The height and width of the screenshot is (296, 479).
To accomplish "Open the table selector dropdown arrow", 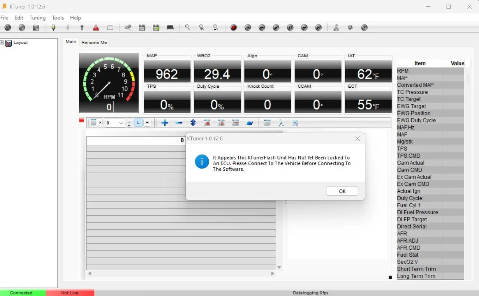I will click(x=100, y=123).
